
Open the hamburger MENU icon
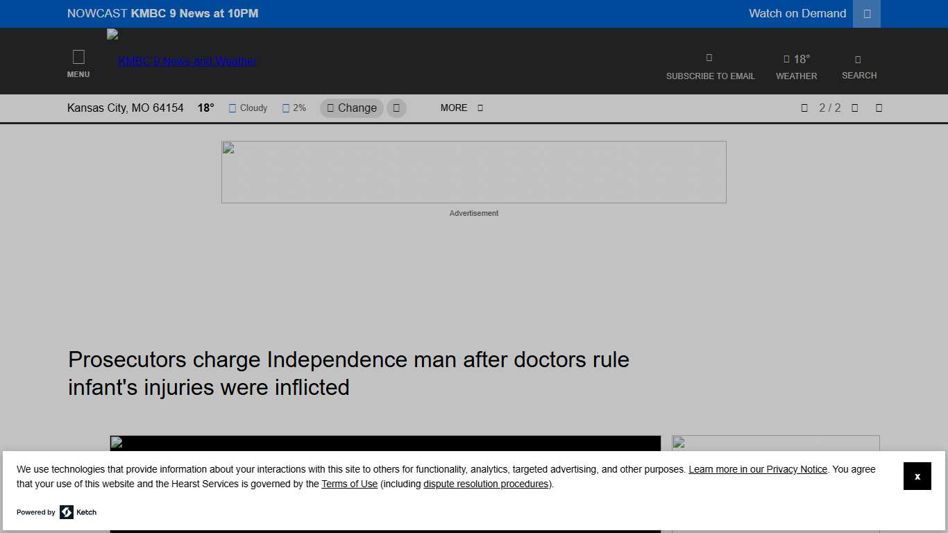click(78, 63)
